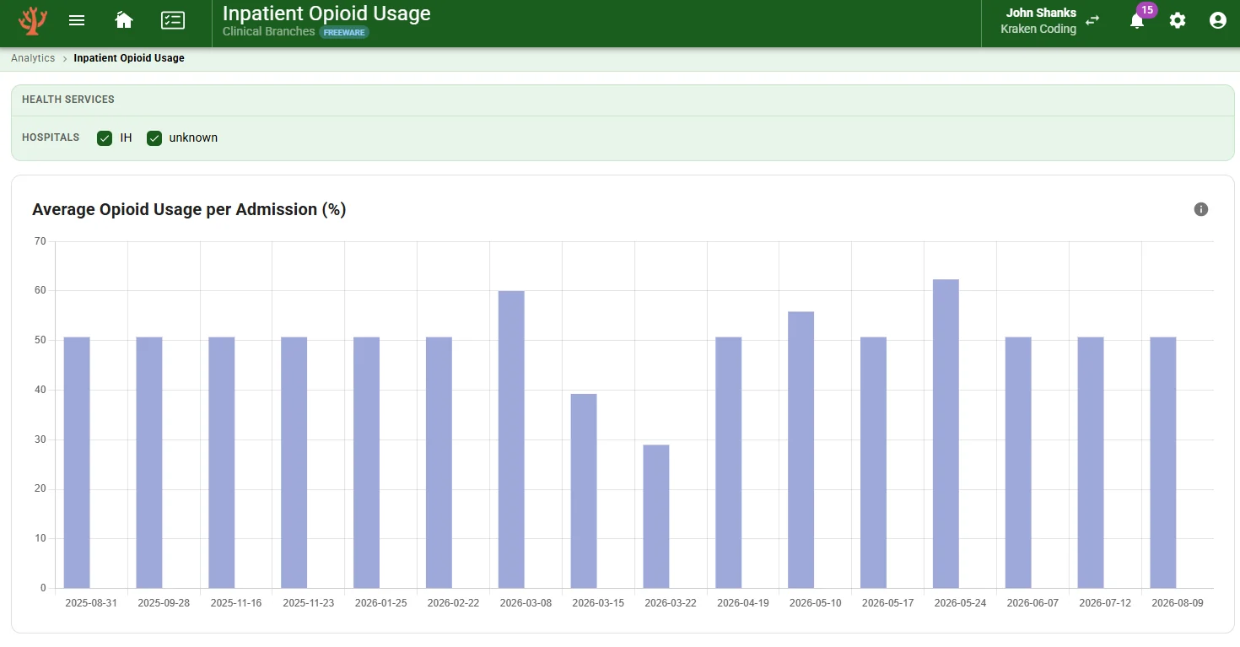Click the 2025-09-28 axis date label

(164, 603)
